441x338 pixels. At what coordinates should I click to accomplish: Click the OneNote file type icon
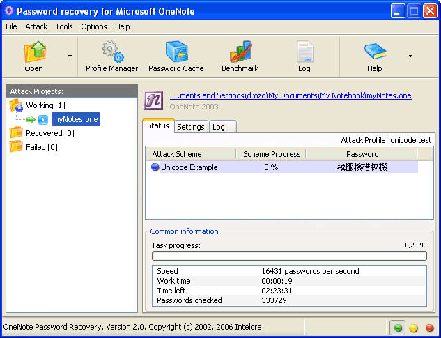tap(153, 100)
